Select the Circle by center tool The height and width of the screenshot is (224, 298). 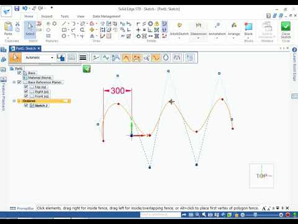(64, 36)
